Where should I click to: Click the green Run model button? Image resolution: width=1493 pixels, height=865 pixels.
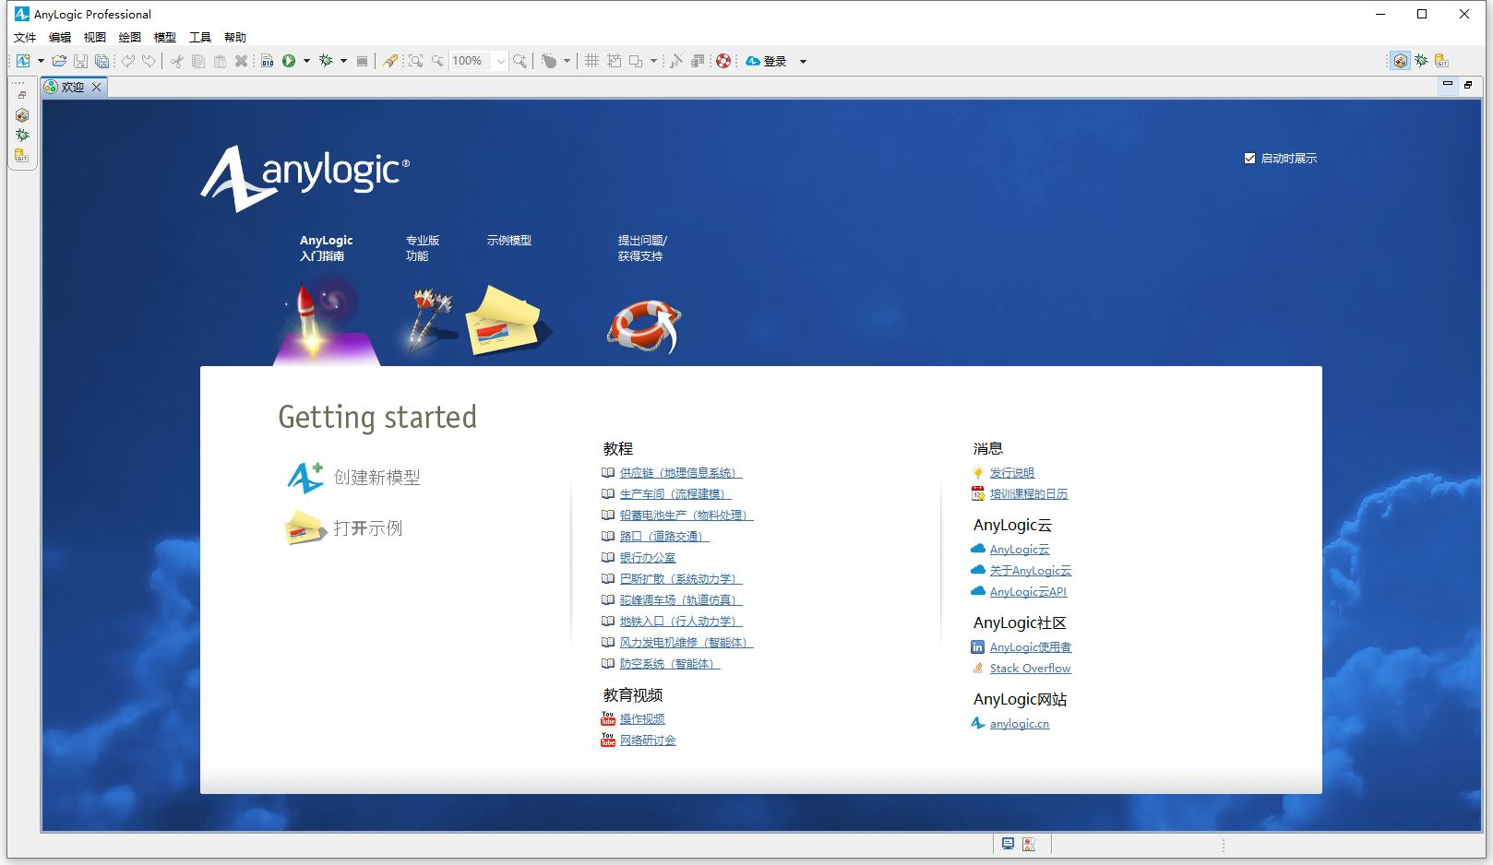point(289,61)
